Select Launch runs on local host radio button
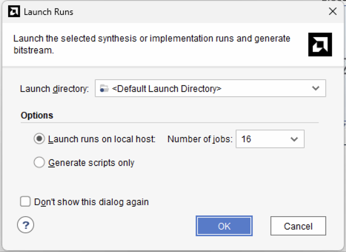This screenshot has width=346, height=252. click(x=39, y=139)
